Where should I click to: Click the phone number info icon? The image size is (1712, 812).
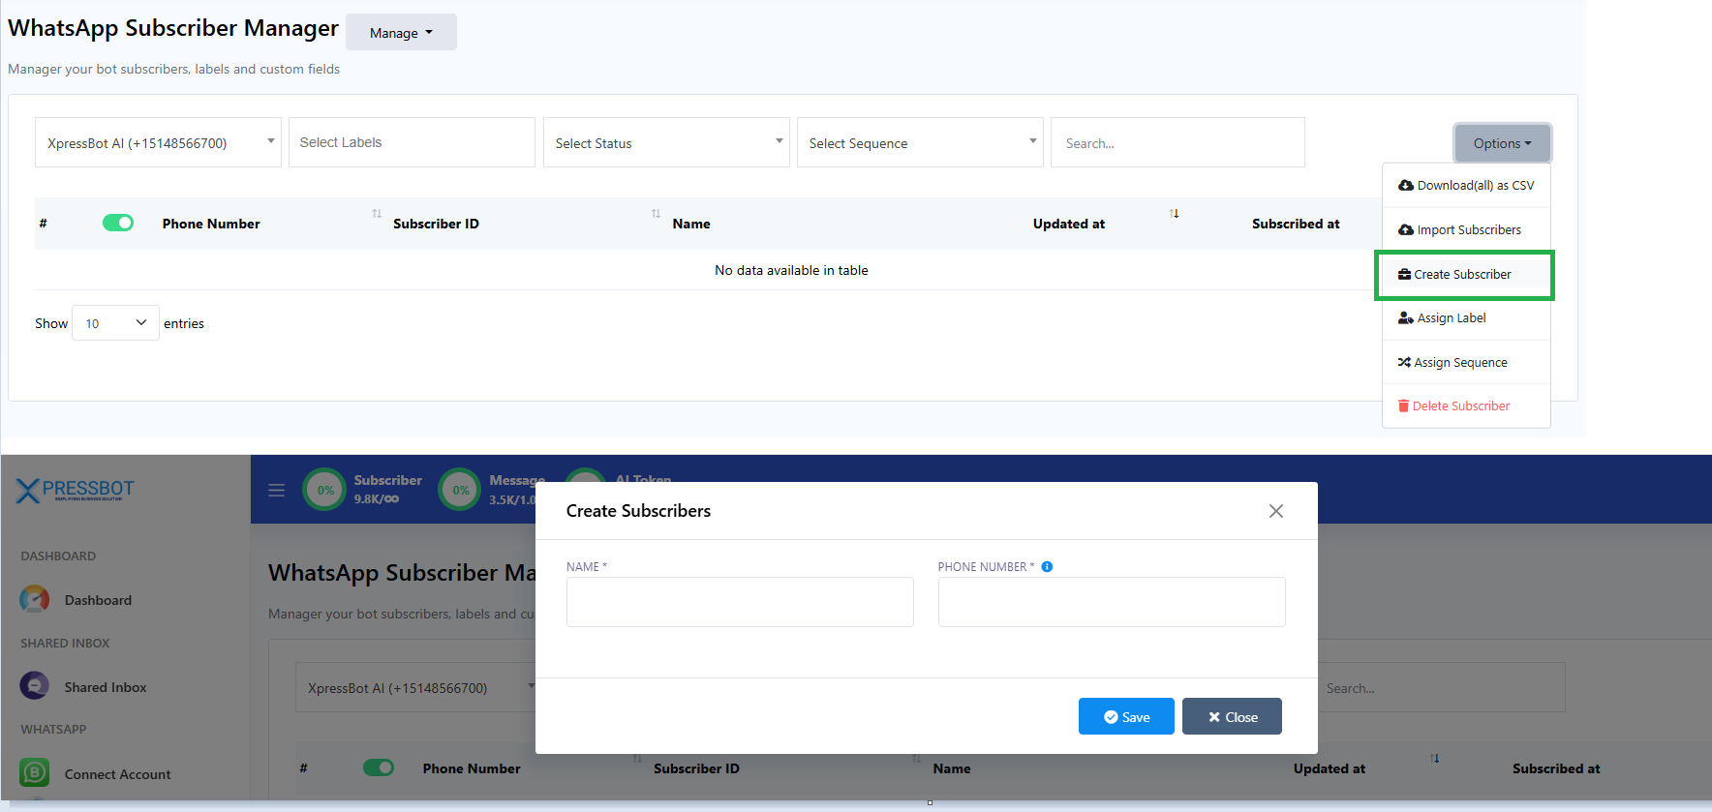[x=1047, y=567]
